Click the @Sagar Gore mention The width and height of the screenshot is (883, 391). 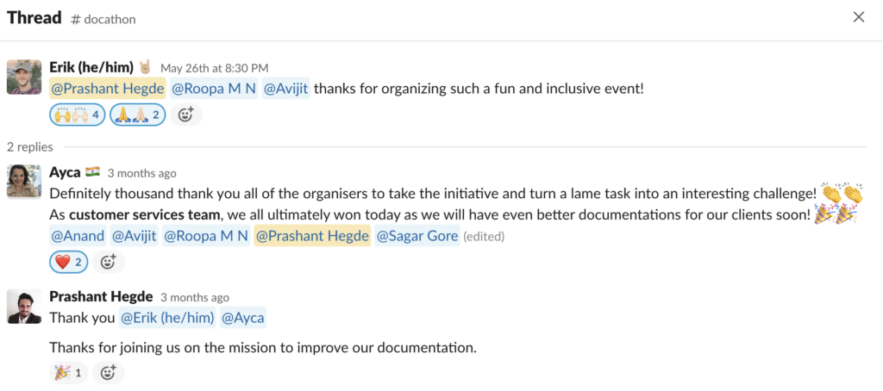pos(416,236)
